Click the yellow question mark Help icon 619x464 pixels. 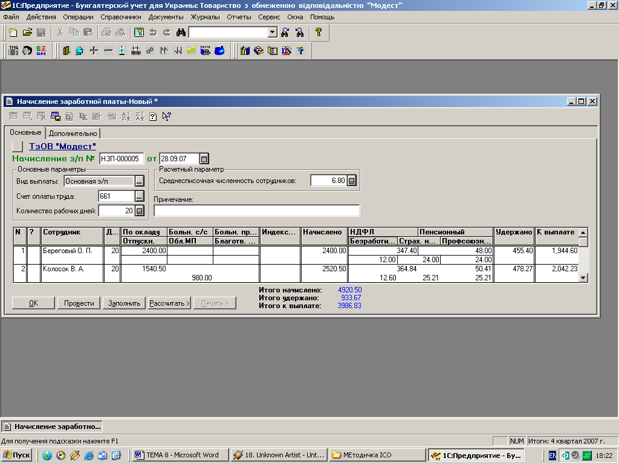coord(319,33)
